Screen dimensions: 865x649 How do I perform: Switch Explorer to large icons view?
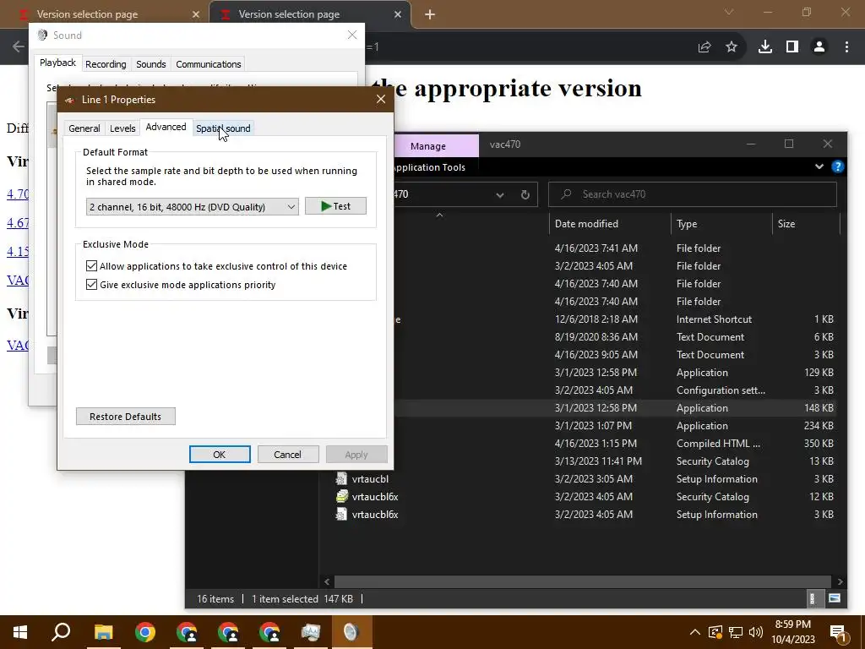pos(834,598)
